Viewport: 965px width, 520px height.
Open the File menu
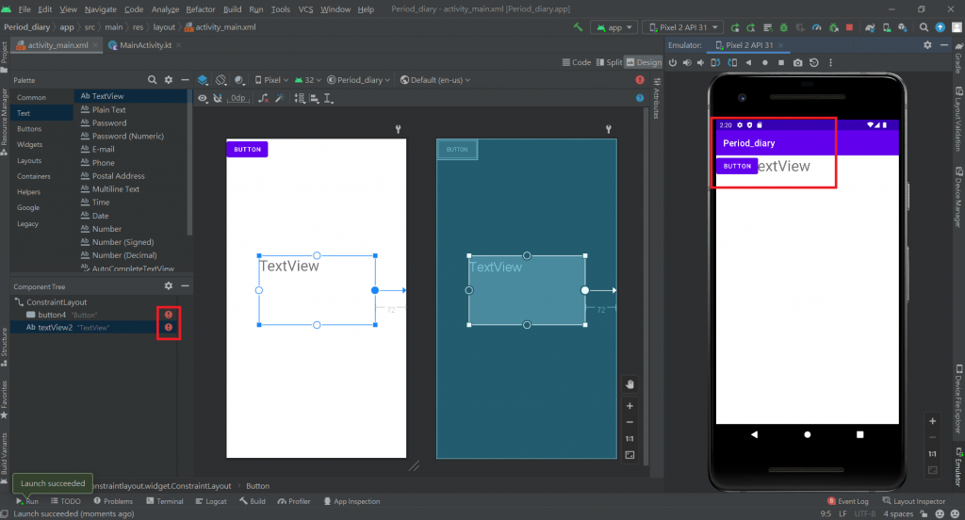(25, 9)
